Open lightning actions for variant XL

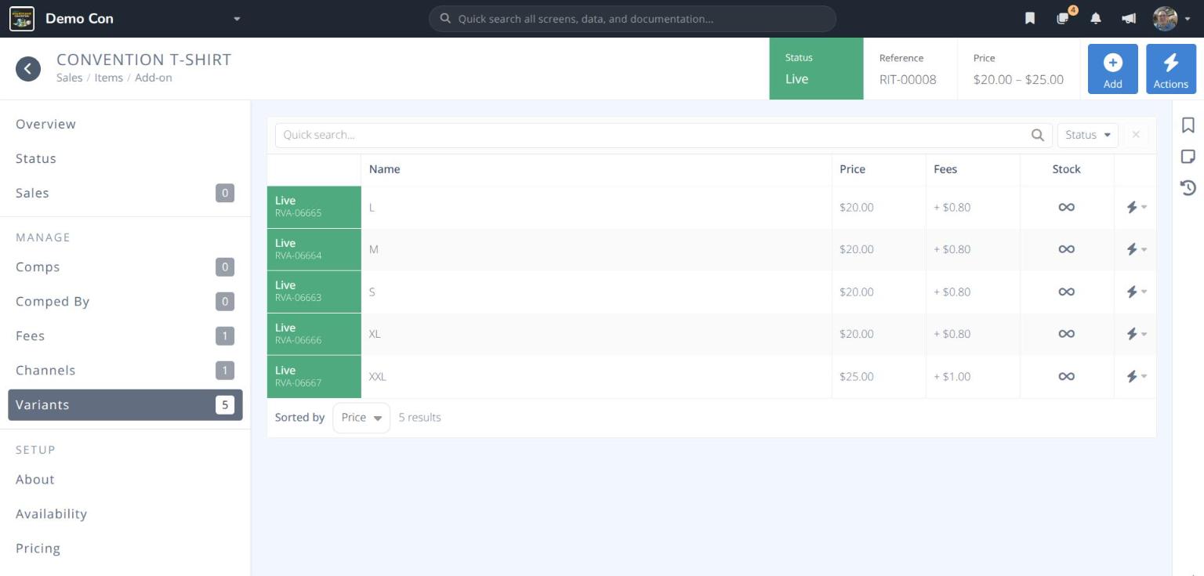[1136, 334]
